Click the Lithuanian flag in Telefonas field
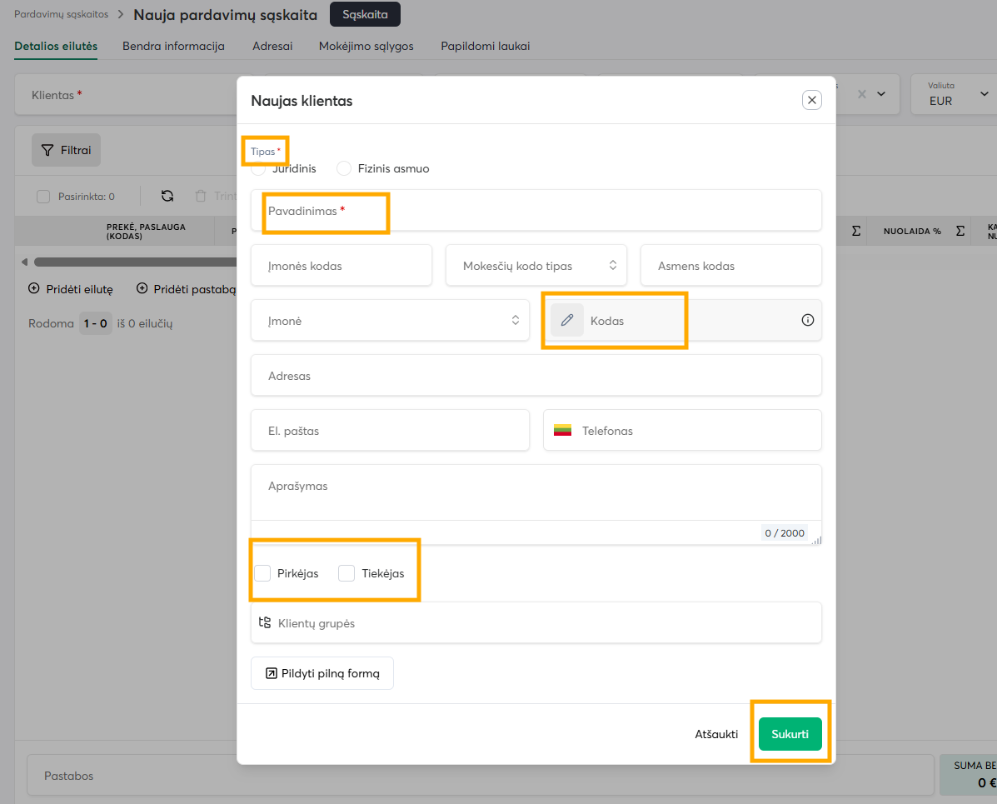Image resolution: width=997 pixels, height=804 pixels. click(562, 431)
